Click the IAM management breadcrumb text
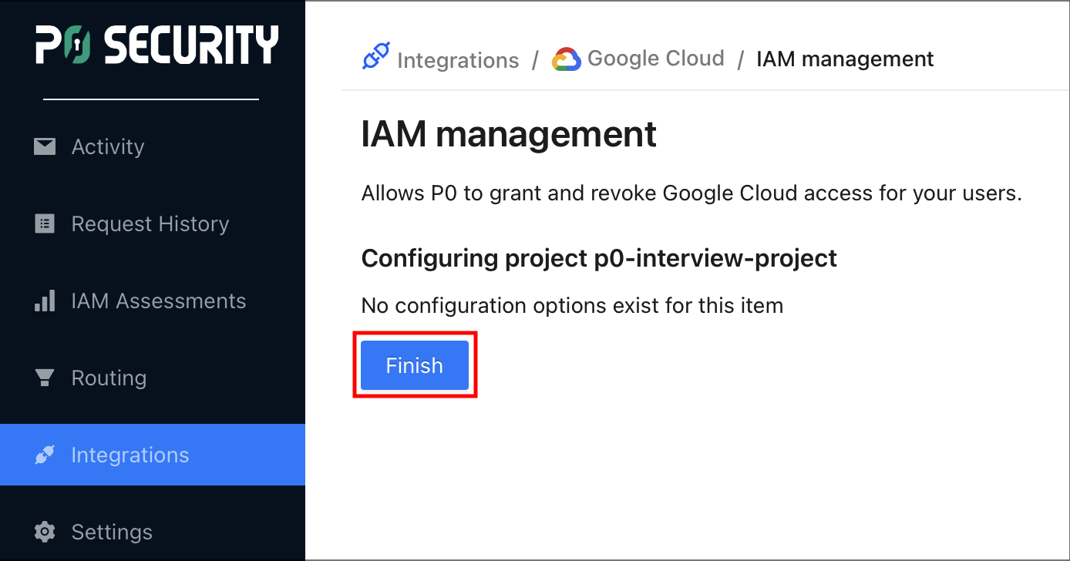 pos(845,59)
